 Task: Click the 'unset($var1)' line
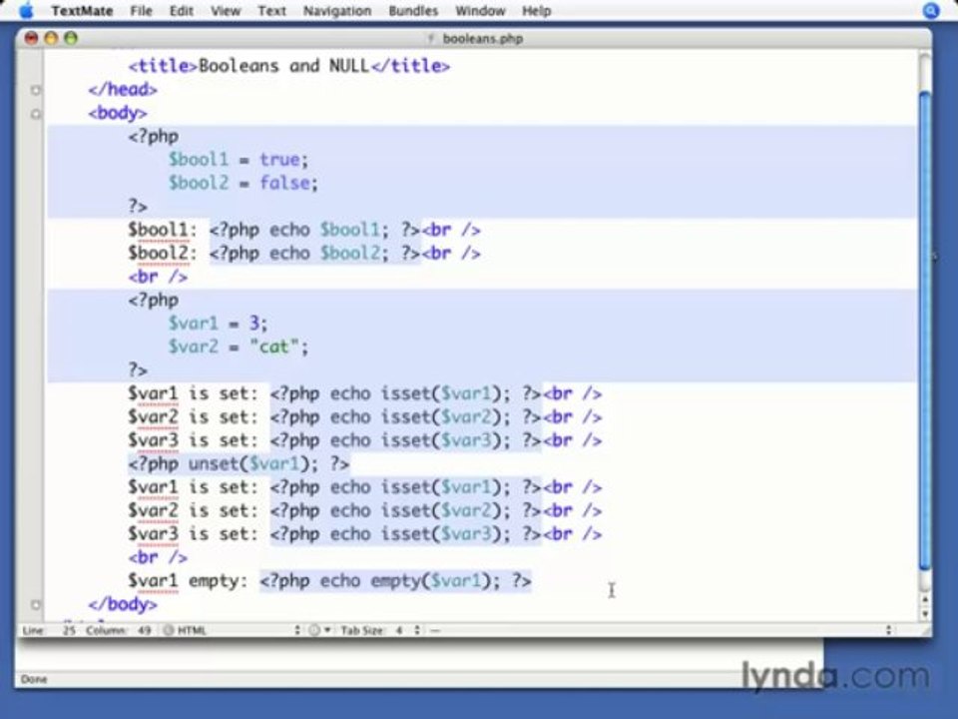[x=239, y=463]
